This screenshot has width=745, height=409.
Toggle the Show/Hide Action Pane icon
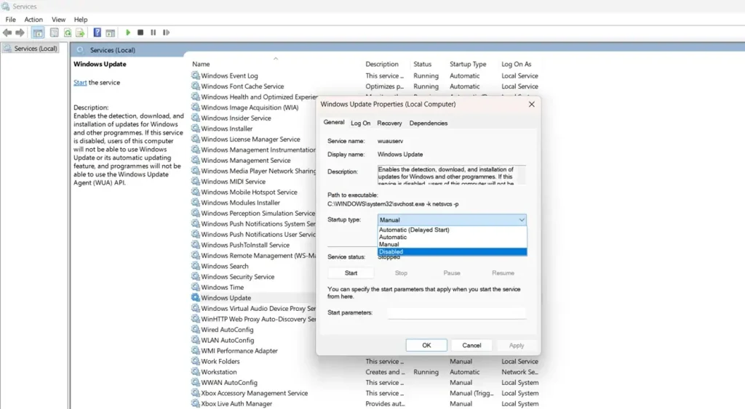click(111, 33)
